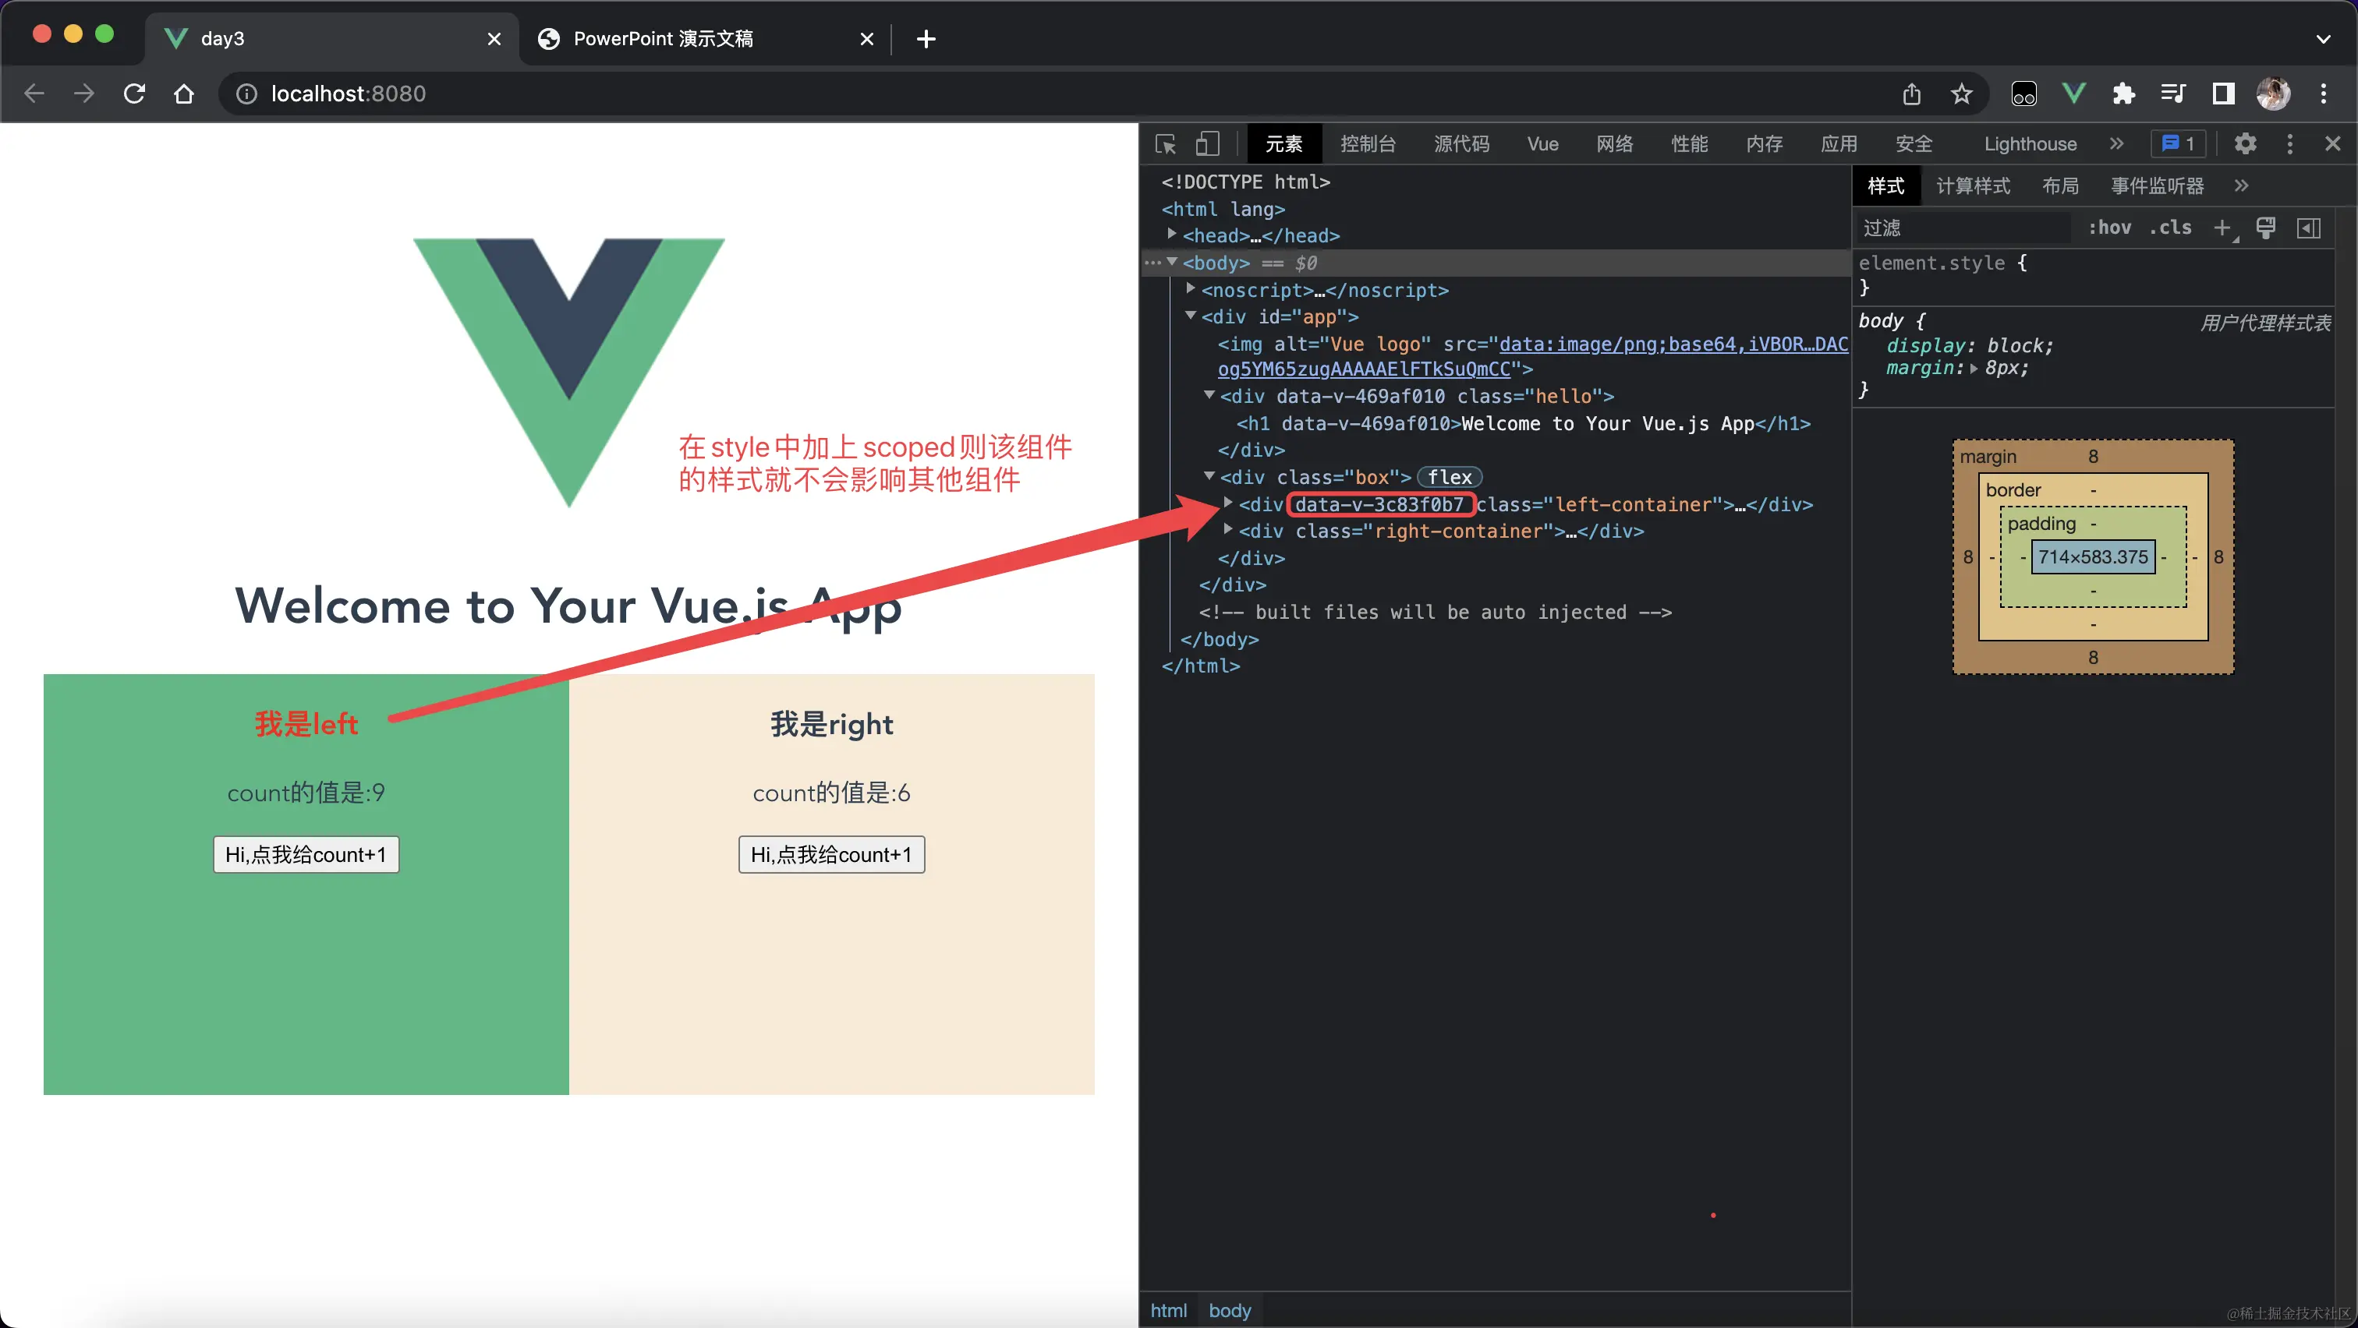Click the new style rule plus icon

(x=2222, y=228)
